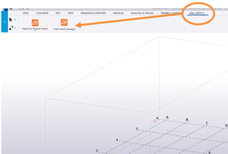Image resolution: width=228 pixels, height=154 pixels.
Task: Select the TRIMBLE CONNECT tab
Action: coord(170,13)
